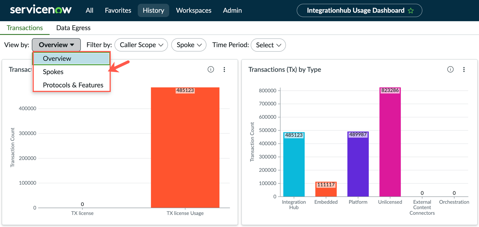The height and width of the screenshot is (227, 479).
Task: Click the cyan Integration Hub bar
Action: pyautogui.click(x=294, y=164)
